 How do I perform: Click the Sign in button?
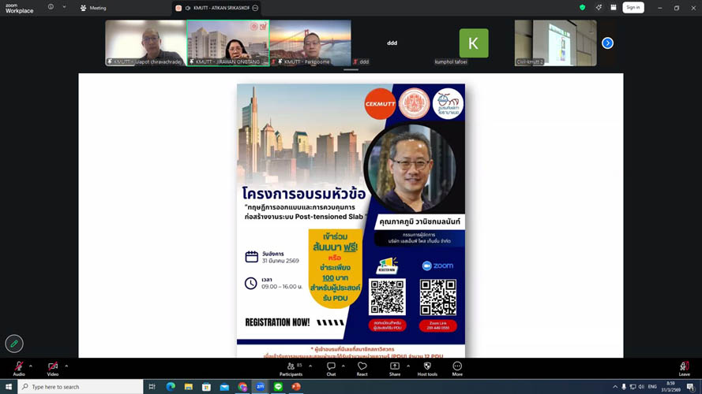click(x=633, y=8)
